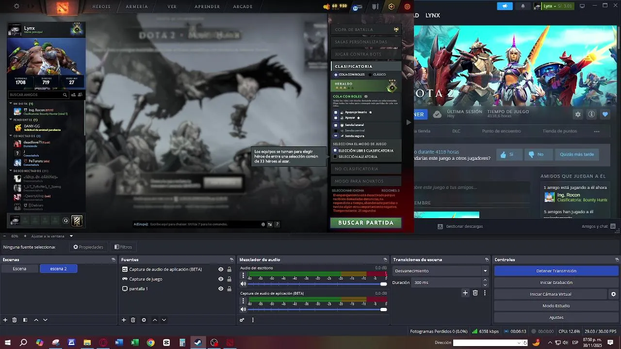
Task: Open Google Chrome from taskbar
Action: click(150, 343)
